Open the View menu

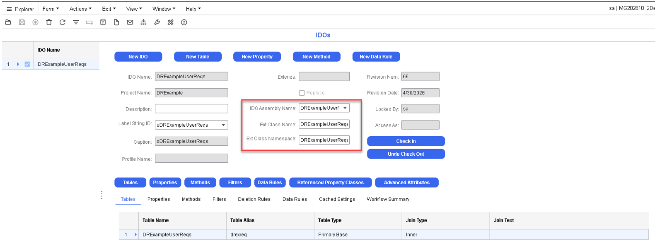pyautogui.click(x=134, y=9)
